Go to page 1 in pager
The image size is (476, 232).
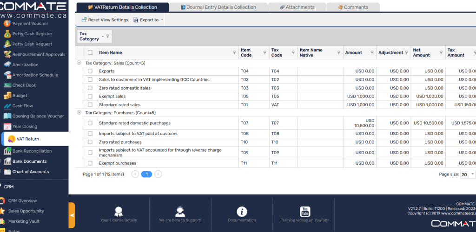[146, 174]
